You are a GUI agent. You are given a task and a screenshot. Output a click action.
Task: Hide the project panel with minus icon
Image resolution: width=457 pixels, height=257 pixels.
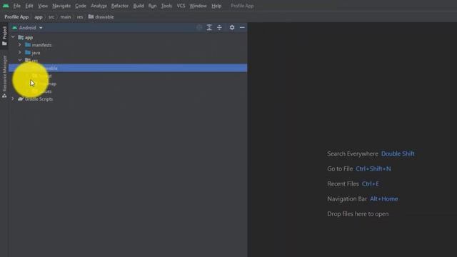point(242,27)
